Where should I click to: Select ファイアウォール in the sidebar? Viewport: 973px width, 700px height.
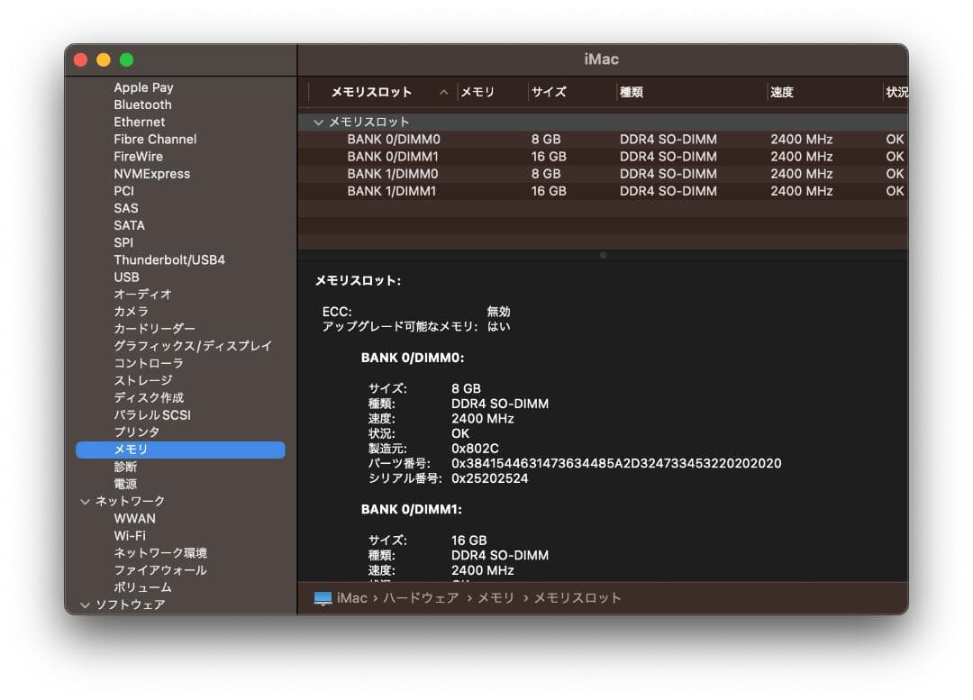pyautogui.click(x=160, y=570)
